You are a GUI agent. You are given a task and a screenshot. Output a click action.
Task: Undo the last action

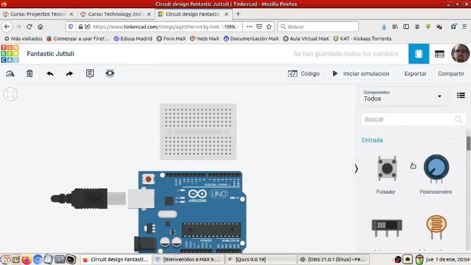coord(50,73)
